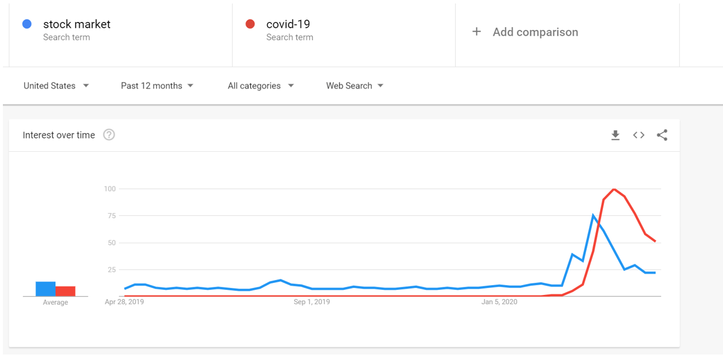723x355 pixels.
Task: Change the Web Search type dropdown
Action: (x=355, y=86)
